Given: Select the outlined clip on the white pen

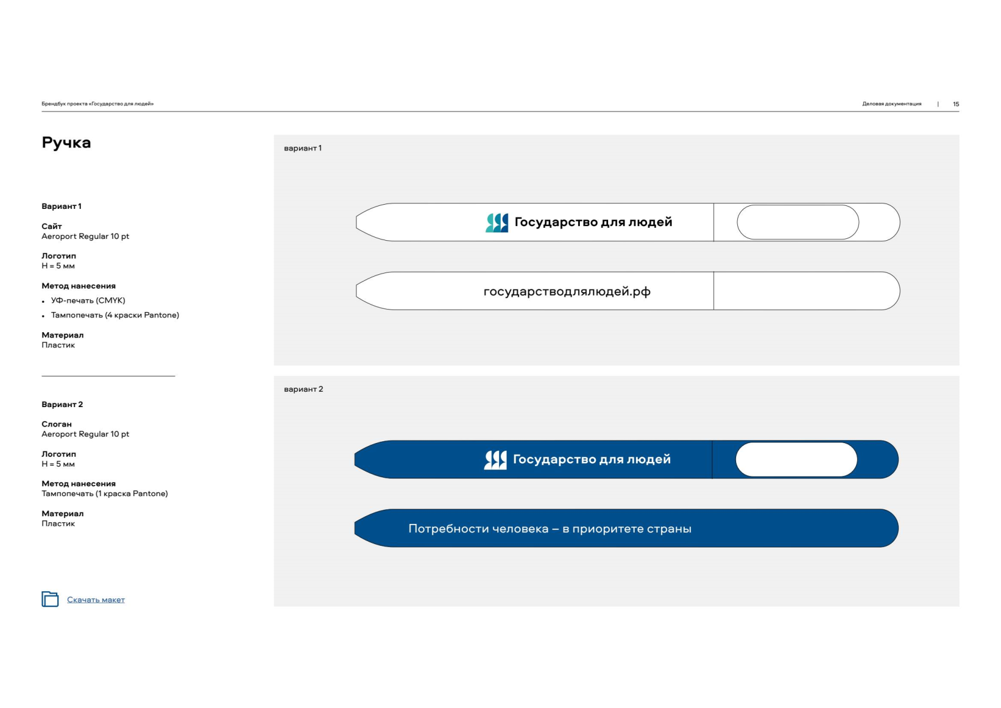Looking at the screenshot, I should click(x=797, y=222).
